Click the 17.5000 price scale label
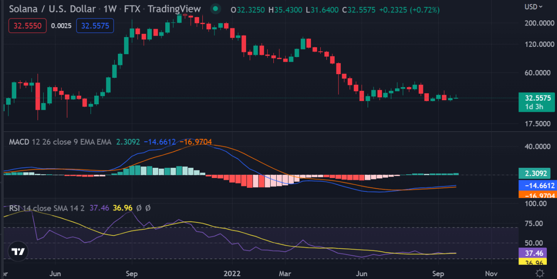This screenshot has height=279, width=557. [x=538, y=124]
